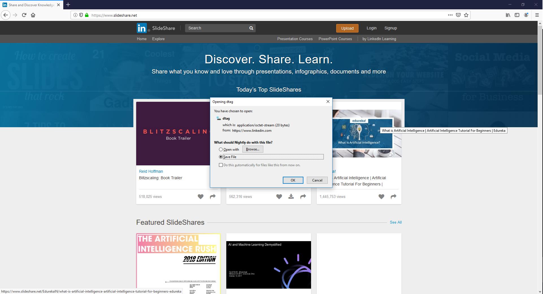Download the slideshow with 562,316 views
The image size is (543, 294).
point(291,196)
